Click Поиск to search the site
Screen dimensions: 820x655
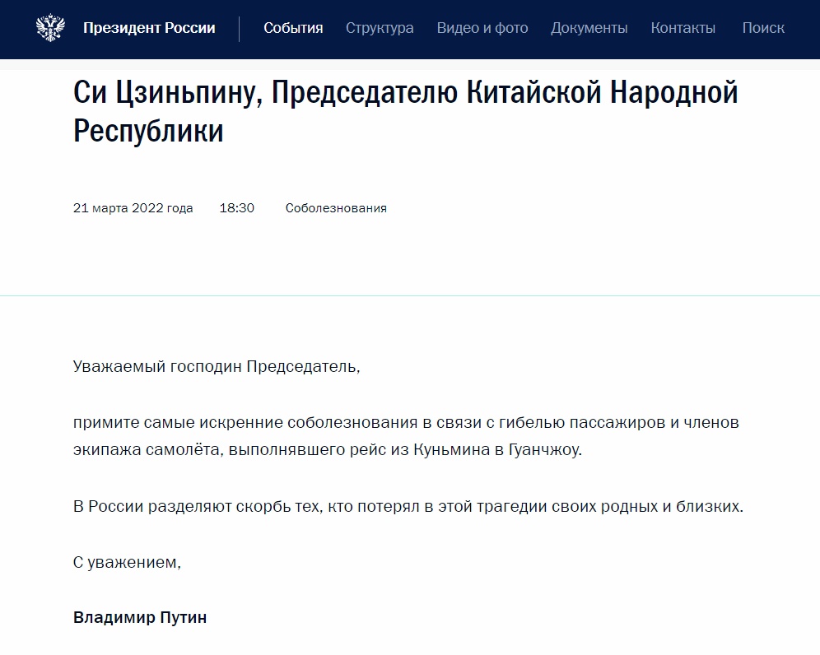(x=762, y=29)
